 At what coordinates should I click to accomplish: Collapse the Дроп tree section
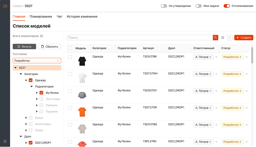[21, 136]
